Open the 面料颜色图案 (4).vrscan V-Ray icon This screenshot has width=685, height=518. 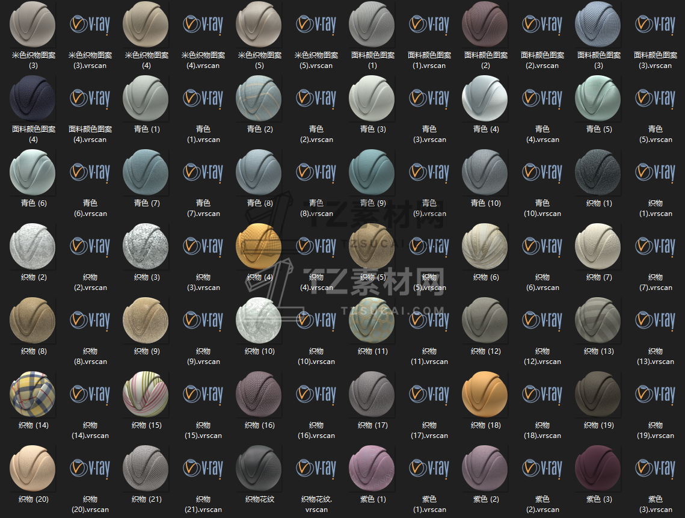(x=90, y=98)
